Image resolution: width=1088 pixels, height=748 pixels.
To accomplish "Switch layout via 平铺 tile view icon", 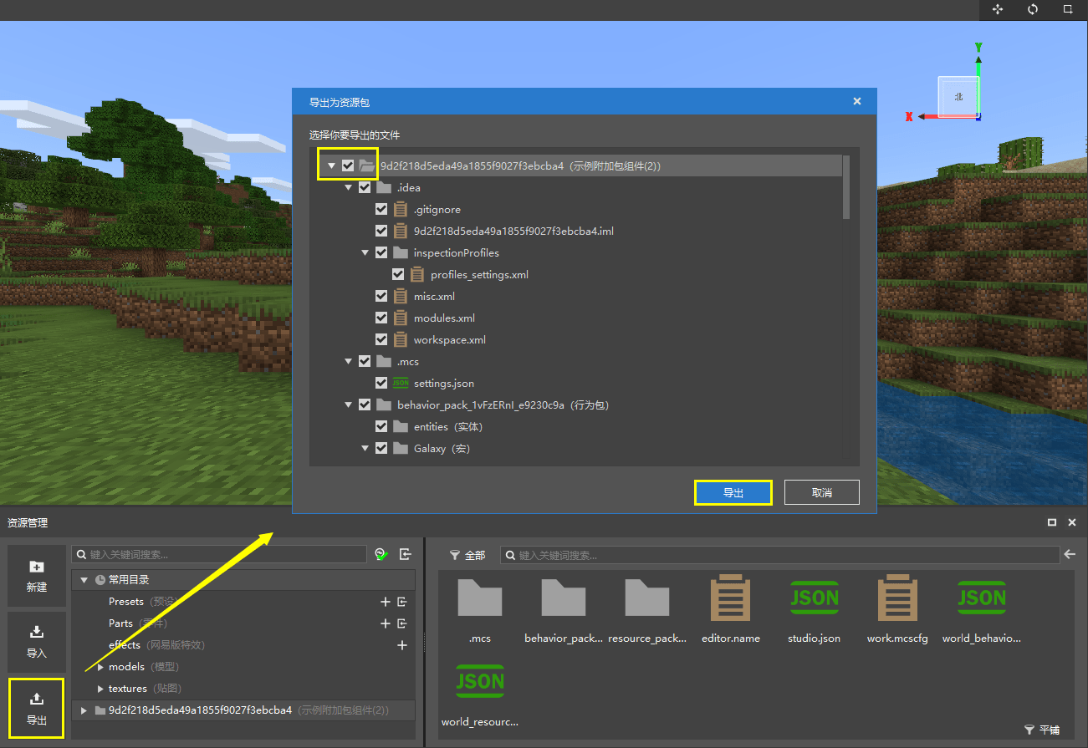I will pos(1042,730).
